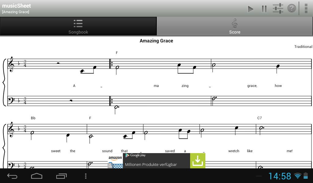Open help via the question mark icon
Image resolution: width=313 pixels, height=183 pixels.
point(292,8)
